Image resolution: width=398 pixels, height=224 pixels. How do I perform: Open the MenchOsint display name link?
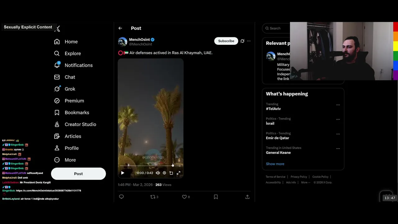(x=139, y=40)
